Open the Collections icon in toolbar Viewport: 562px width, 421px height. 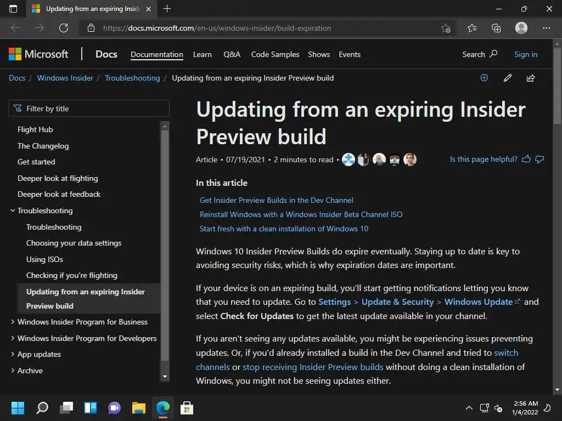(x=496, y=28)
